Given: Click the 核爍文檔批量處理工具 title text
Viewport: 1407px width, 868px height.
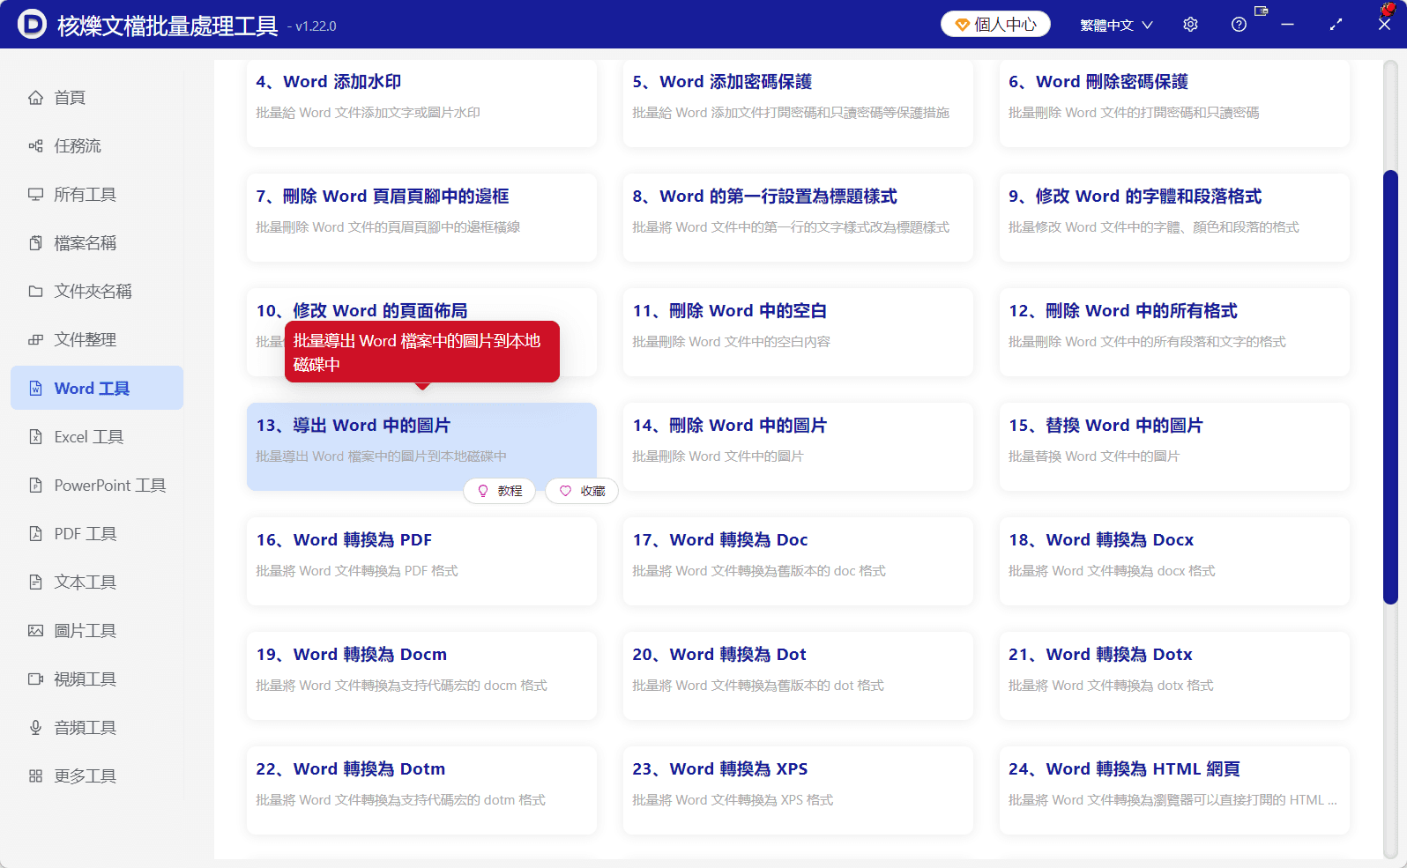Looking at the screenshot, I should tap(167, 26).
